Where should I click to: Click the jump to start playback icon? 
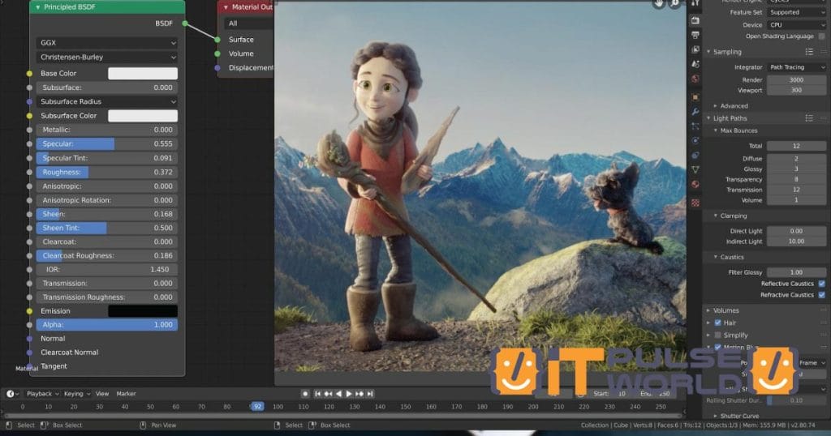(319, 394)
